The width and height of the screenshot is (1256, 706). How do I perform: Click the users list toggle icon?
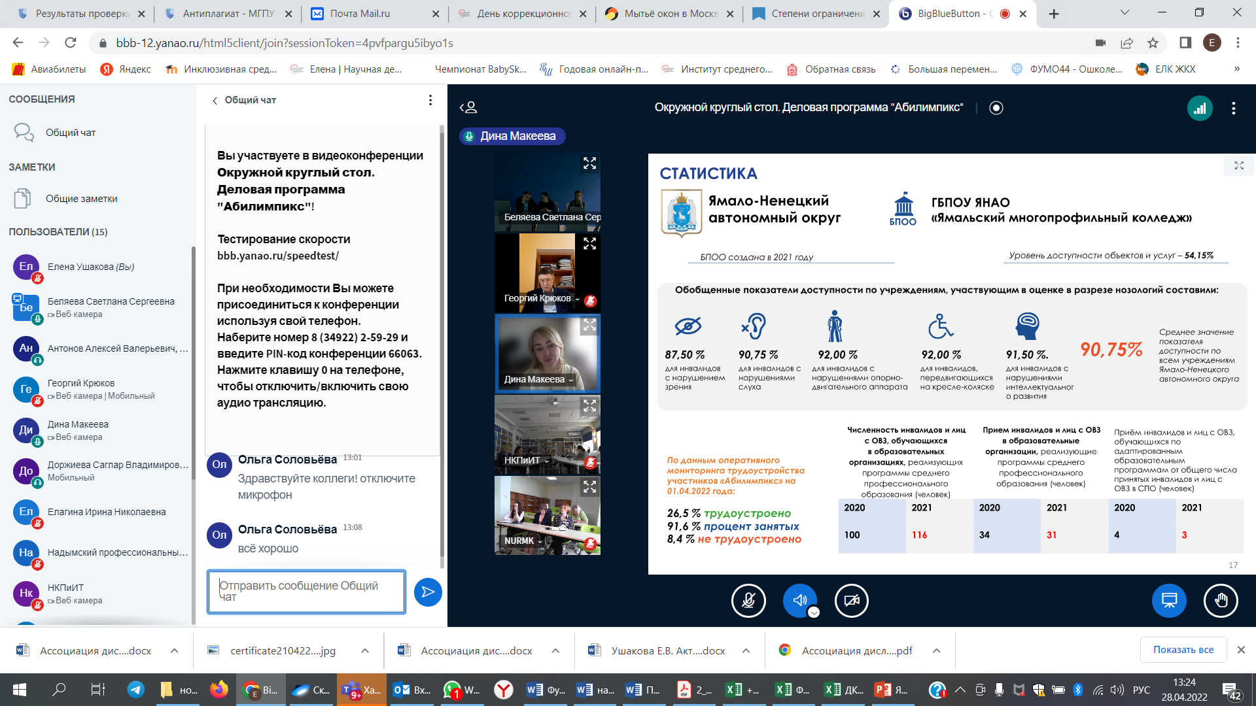click(x=468, y=108)
